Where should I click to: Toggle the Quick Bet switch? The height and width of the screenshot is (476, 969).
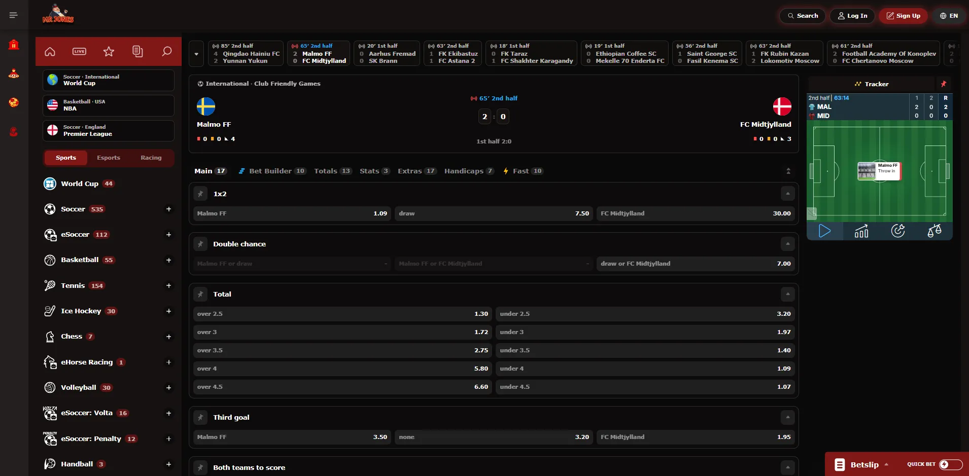point(951,464)
